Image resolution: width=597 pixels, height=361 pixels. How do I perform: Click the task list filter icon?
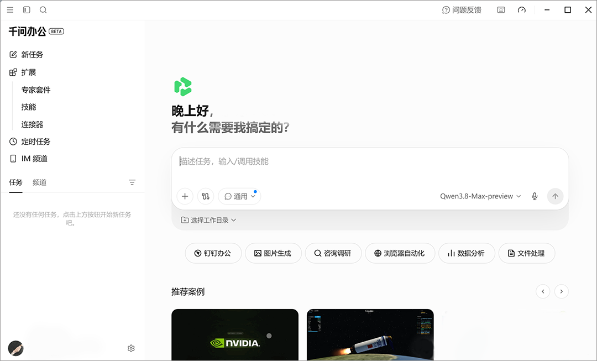(x=132, y=182)
